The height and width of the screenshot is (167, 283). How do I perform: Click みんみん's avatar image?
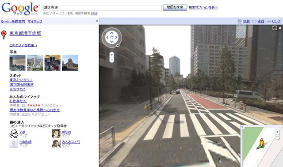(x=56, y=144)
